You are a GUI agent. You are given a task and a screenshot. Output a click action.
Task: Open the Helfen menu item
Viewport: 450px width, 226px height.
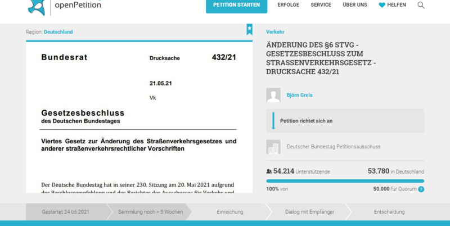click(397, 5)
